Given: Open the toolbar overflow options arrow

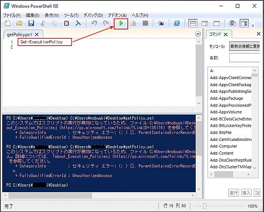Looking at the screenshot, I should (x=253, y=26).
